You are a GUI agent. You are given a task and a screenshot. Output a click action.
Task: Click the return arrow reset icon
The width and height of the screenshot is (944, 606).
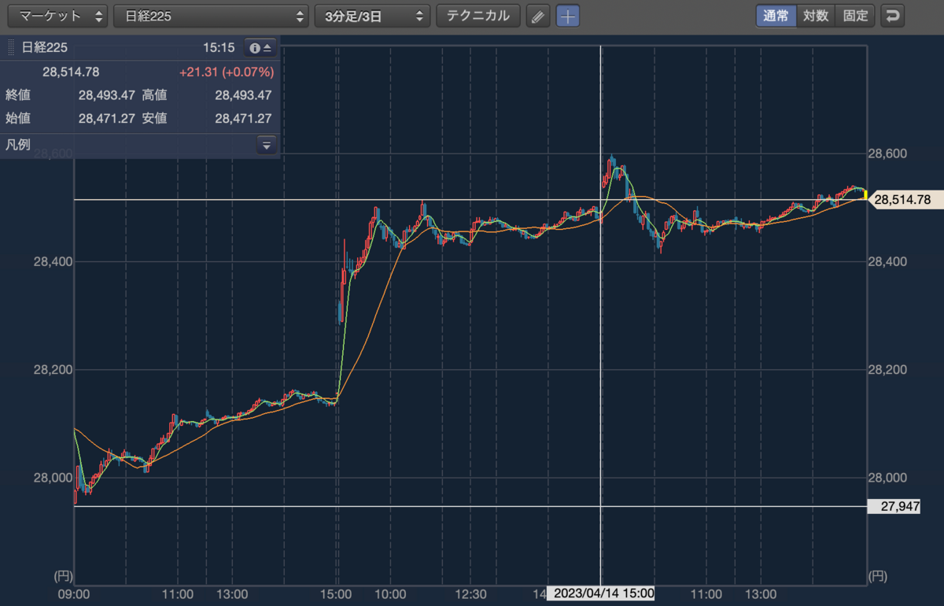coord(893,16)
